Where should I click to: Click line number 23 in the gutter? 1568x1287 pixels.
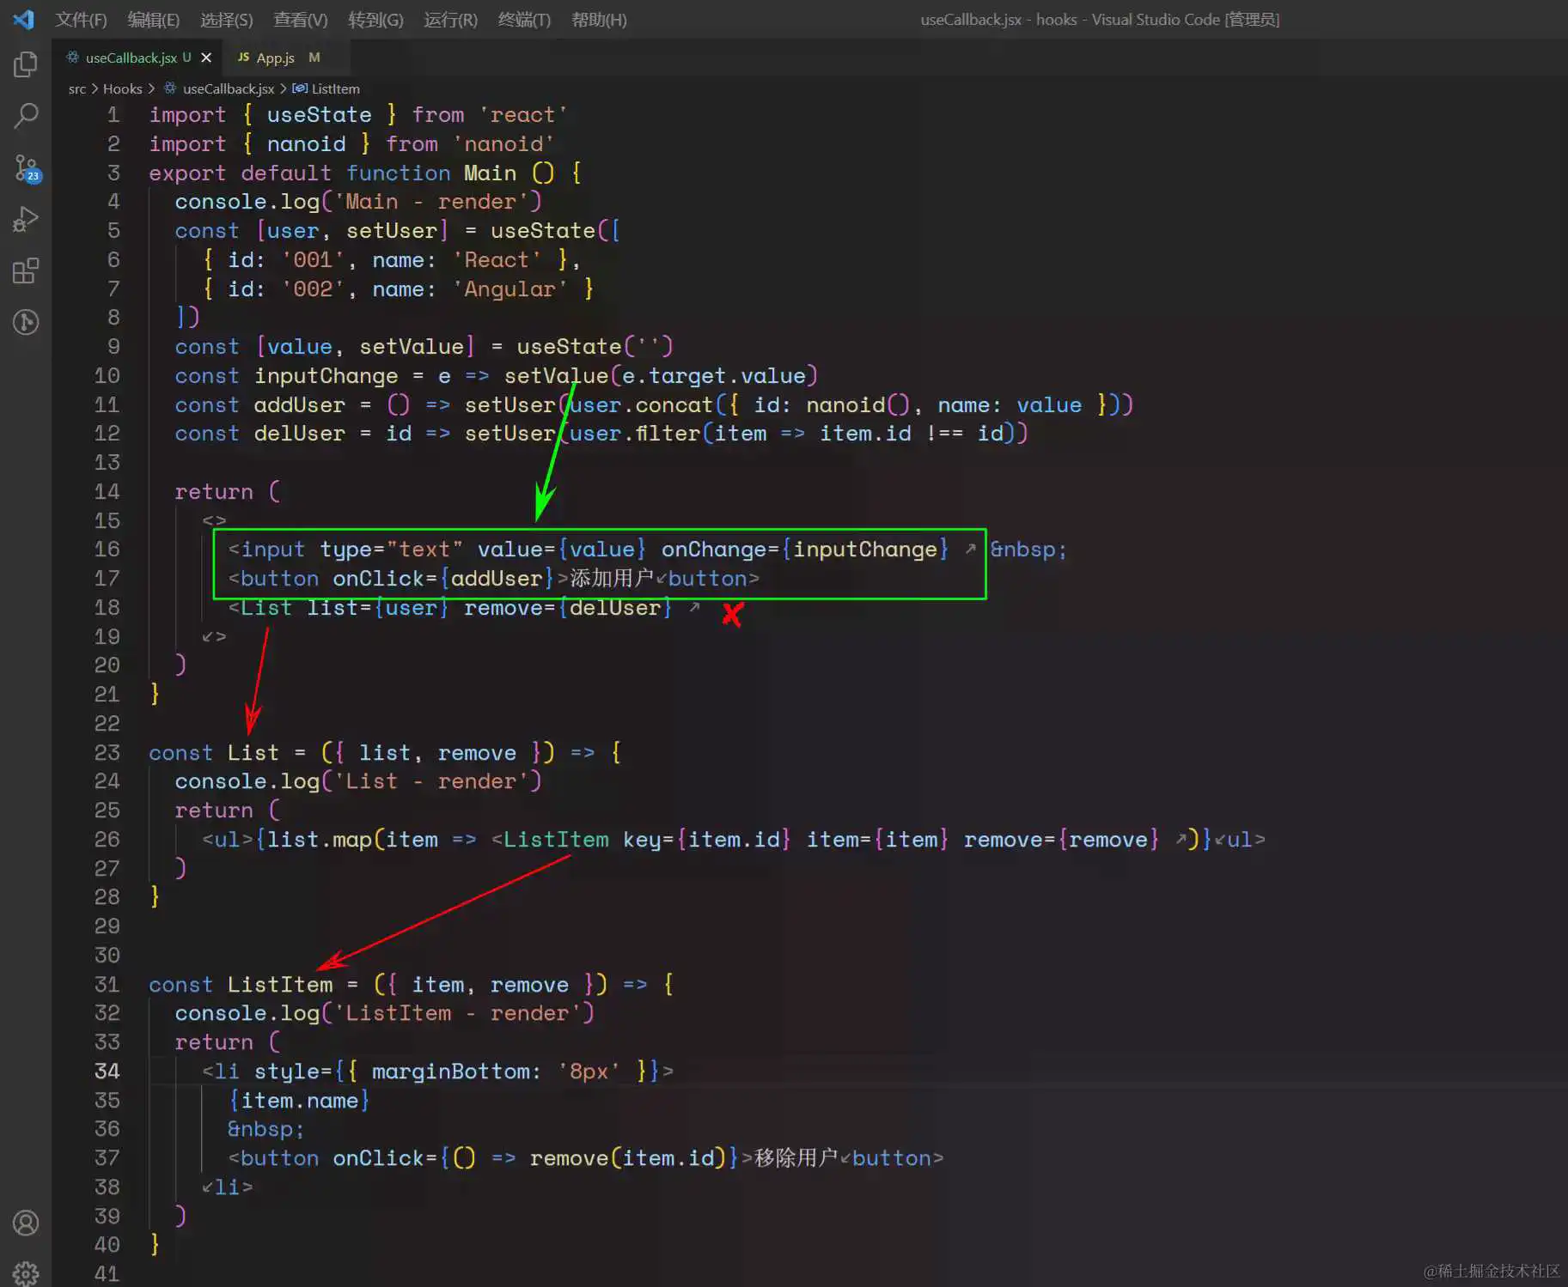107,752
